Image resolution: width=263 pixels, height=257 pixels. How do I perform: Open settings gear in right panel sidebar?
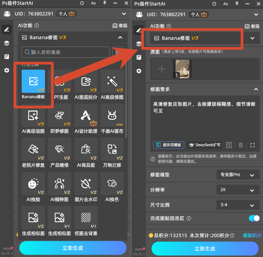click(x=139, y=71)
